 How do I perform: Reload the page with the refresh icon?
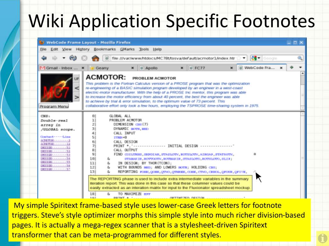click(x=73, y=58)
